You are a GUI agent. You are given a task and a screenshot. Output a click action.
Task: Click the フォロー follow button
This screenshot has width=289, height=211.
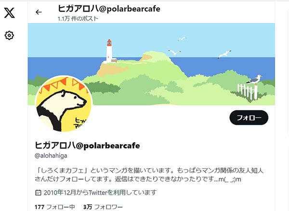pyautogui.click(x=249, y=118)
